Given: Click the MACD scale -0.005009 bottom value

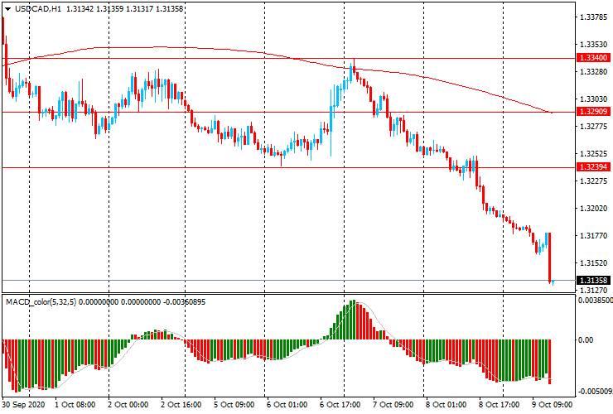Looking at the screenshot, I should [595, 392].
